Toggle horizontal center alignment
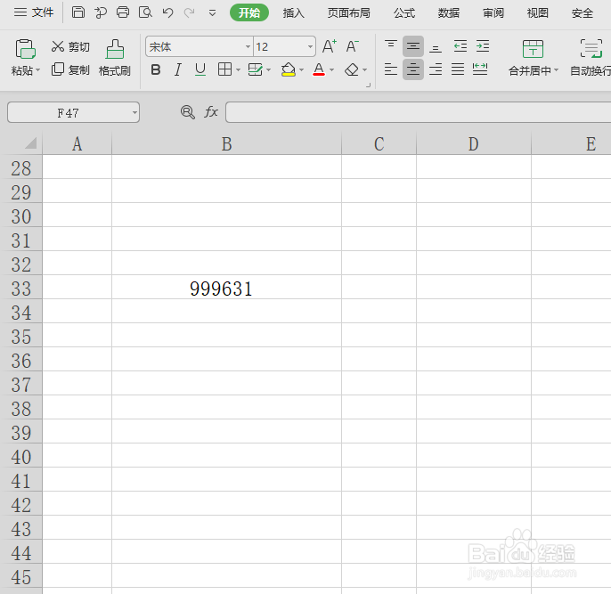Image resolution: width=611 pixels, height=594 pixels. pos(413,69)
